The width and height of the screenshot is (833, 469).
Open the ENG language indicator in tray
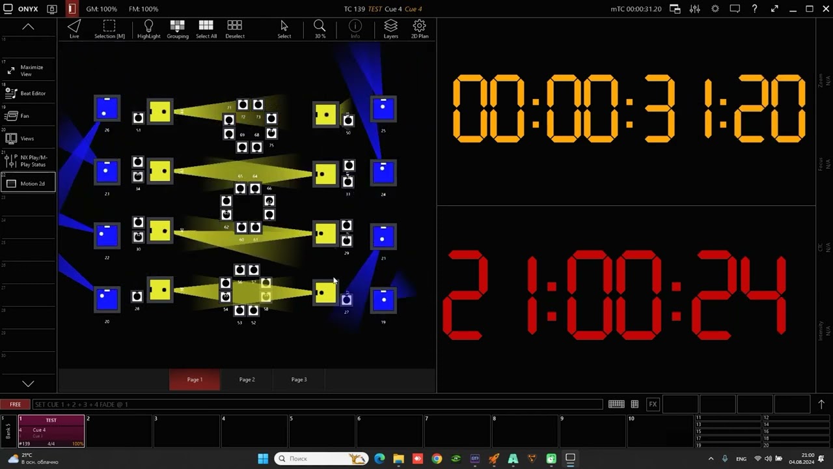click(x=741, y=459)
